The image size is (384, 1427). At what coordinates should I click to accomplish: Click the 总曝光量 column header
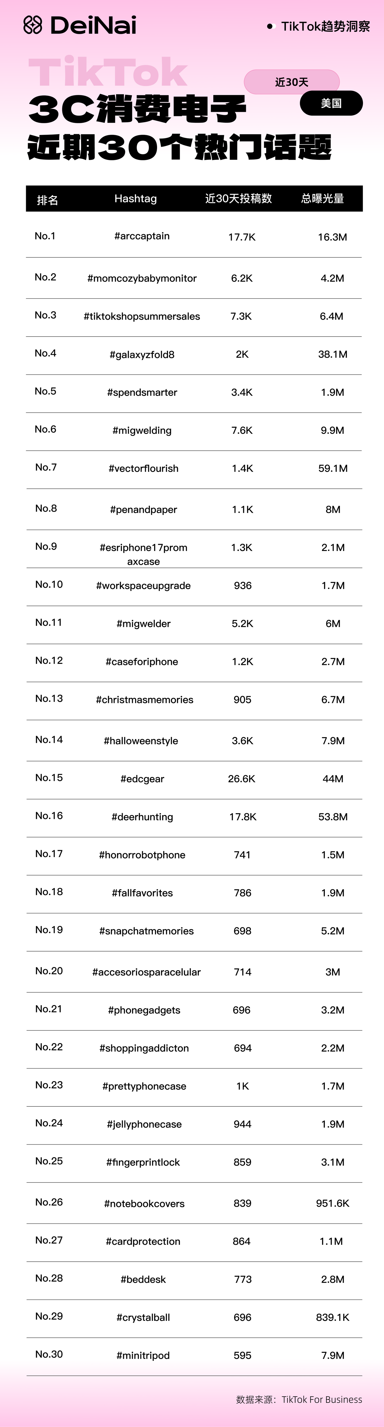(322, 198)
